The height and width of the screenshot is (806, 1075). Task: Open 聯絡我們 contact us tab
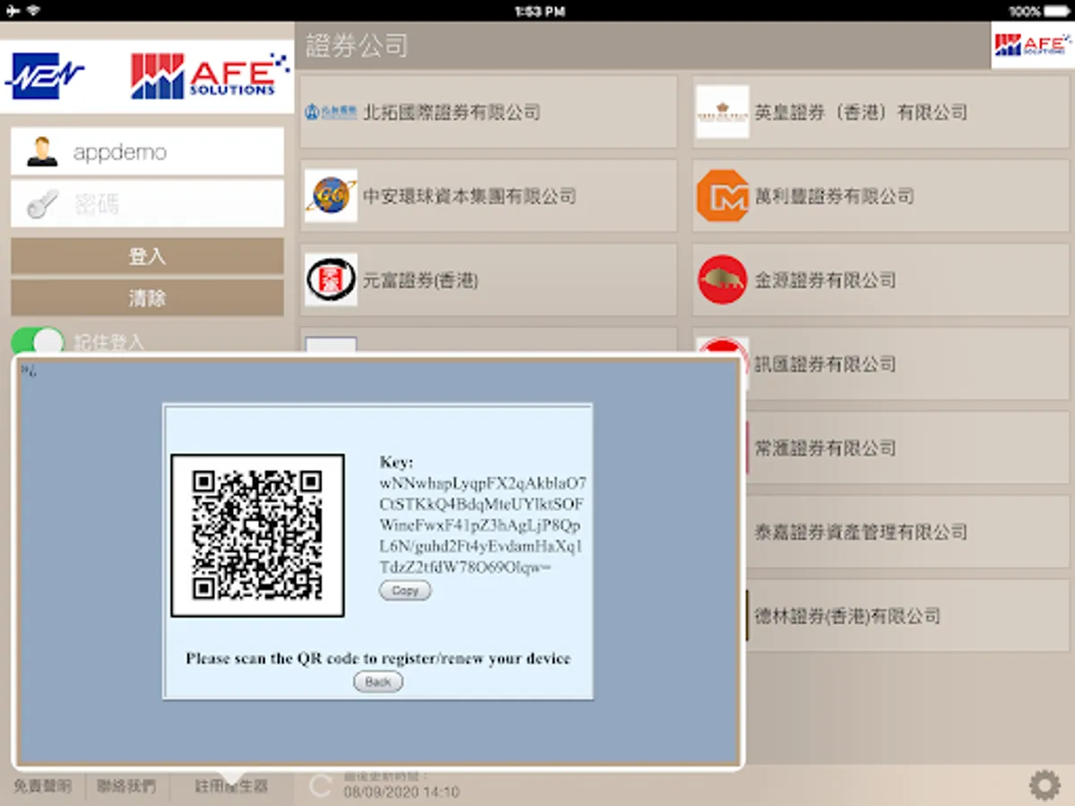[126, 786]
